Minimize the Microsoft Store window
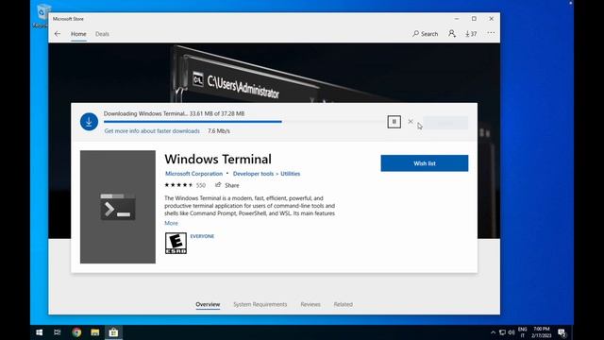This screenshot has width=604, height=340. pyautogui.click(x=457, y=19)
